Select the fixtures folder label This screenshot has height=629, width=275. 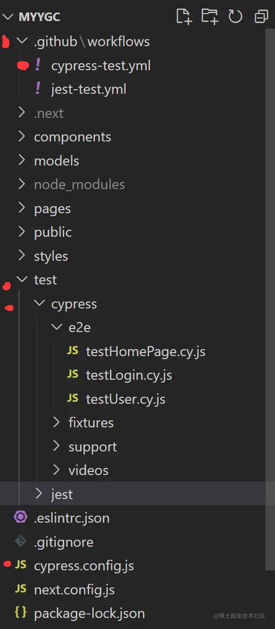click(x=91, y=423)
